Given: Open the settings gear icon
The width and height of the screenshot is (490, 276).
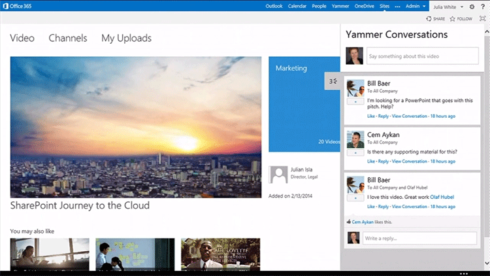Looking at the screenshot, I should 472,6.
